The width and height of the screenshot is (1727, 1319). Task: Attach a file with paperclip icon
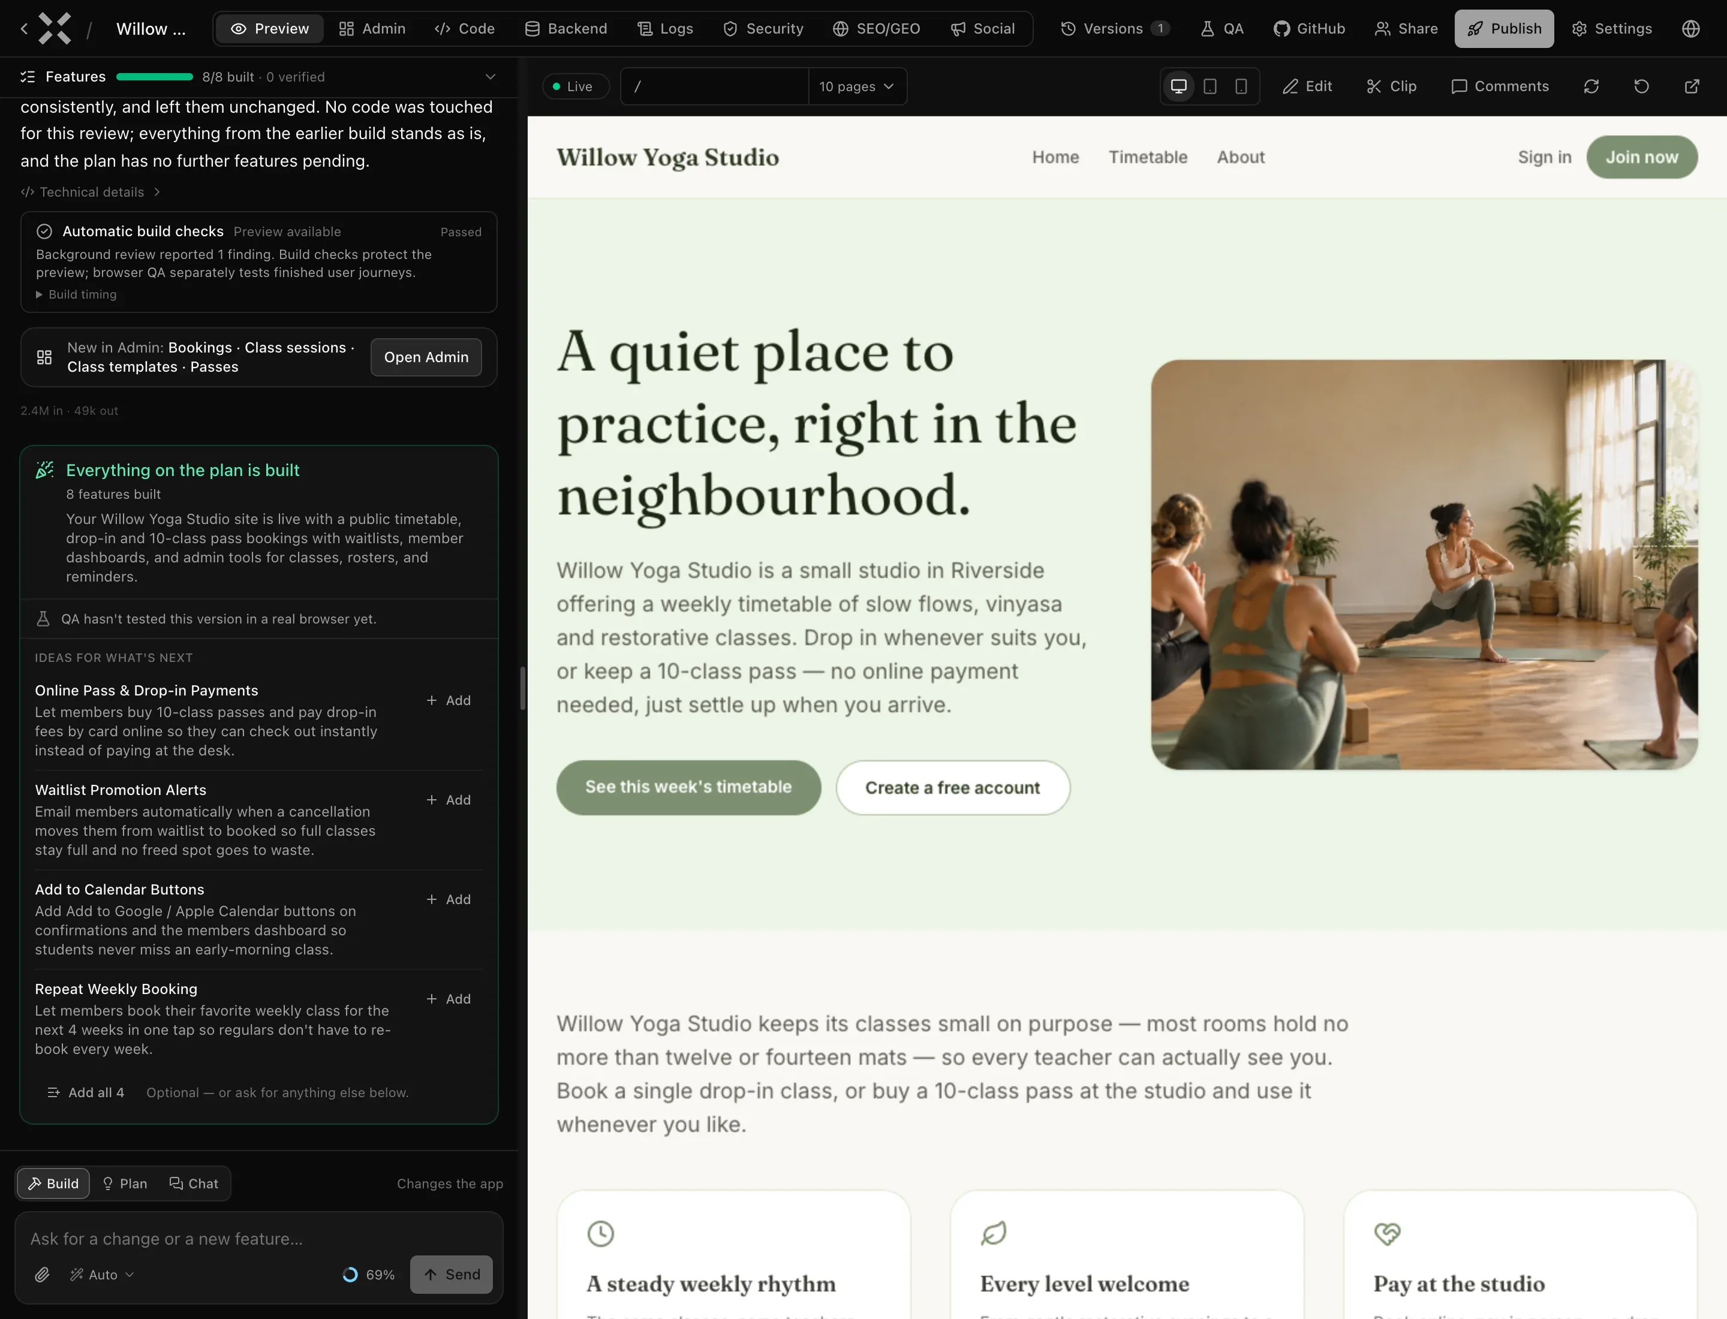point(43,1274)
